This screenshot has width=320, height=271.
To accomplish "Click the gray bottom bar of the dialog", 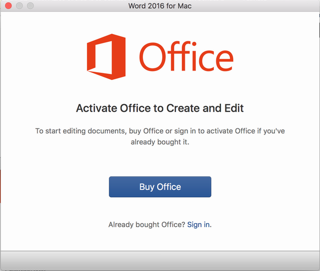I will click(x=160, y=261).
